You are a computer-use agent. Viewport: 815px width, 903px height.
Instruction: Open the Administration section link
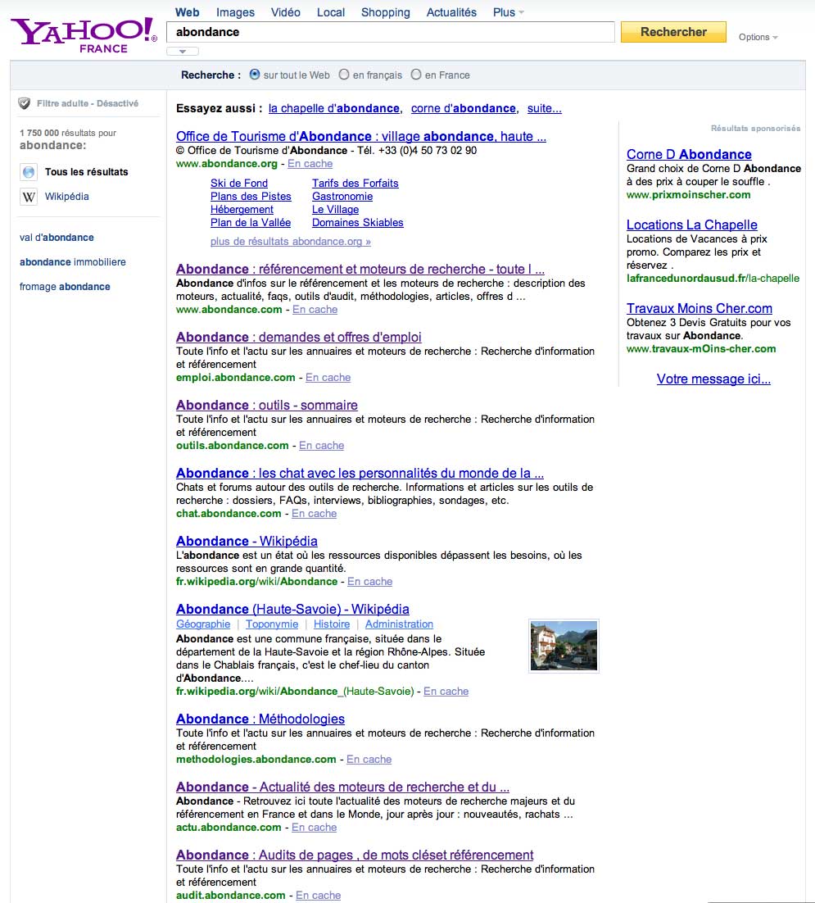[x=399, y=624]
